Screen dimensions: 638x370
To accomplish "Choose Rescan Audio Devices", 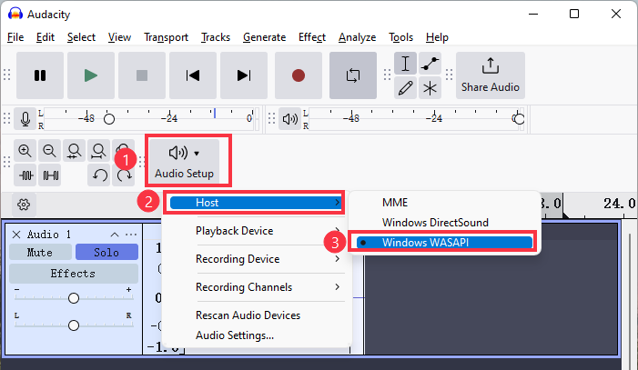I will pos(248,315).
